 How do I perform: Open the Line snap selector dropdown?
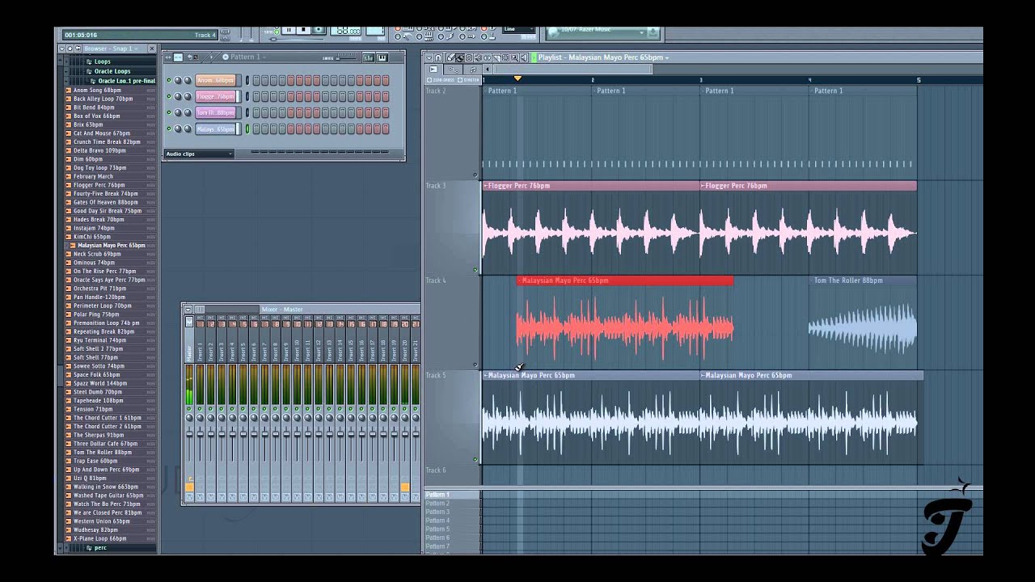(518, 29)
